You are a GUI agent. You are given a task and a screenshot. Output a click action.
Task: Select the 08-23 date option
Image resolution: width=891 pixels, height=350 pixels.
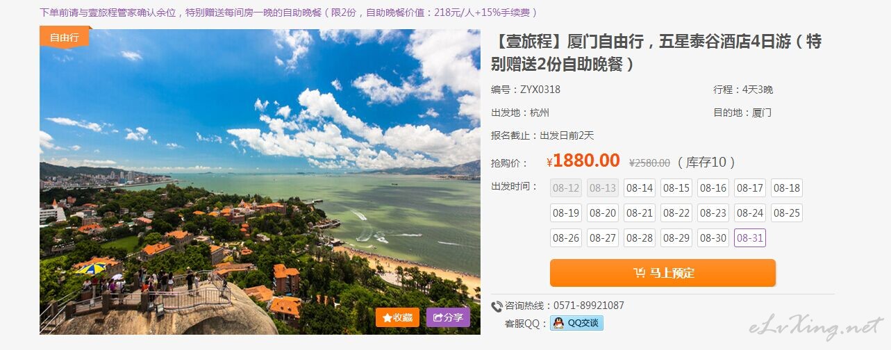(713, 213)
